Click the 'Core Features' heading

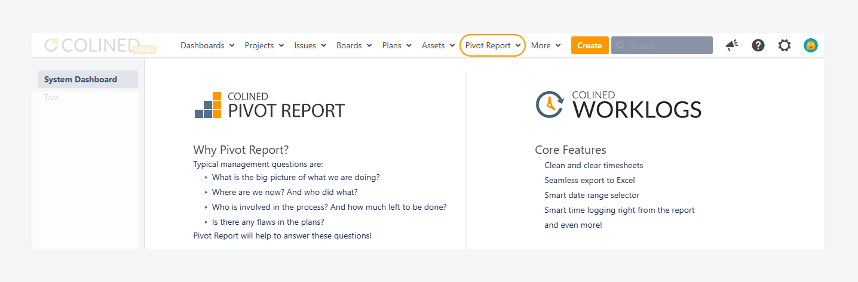click(571, 150)
